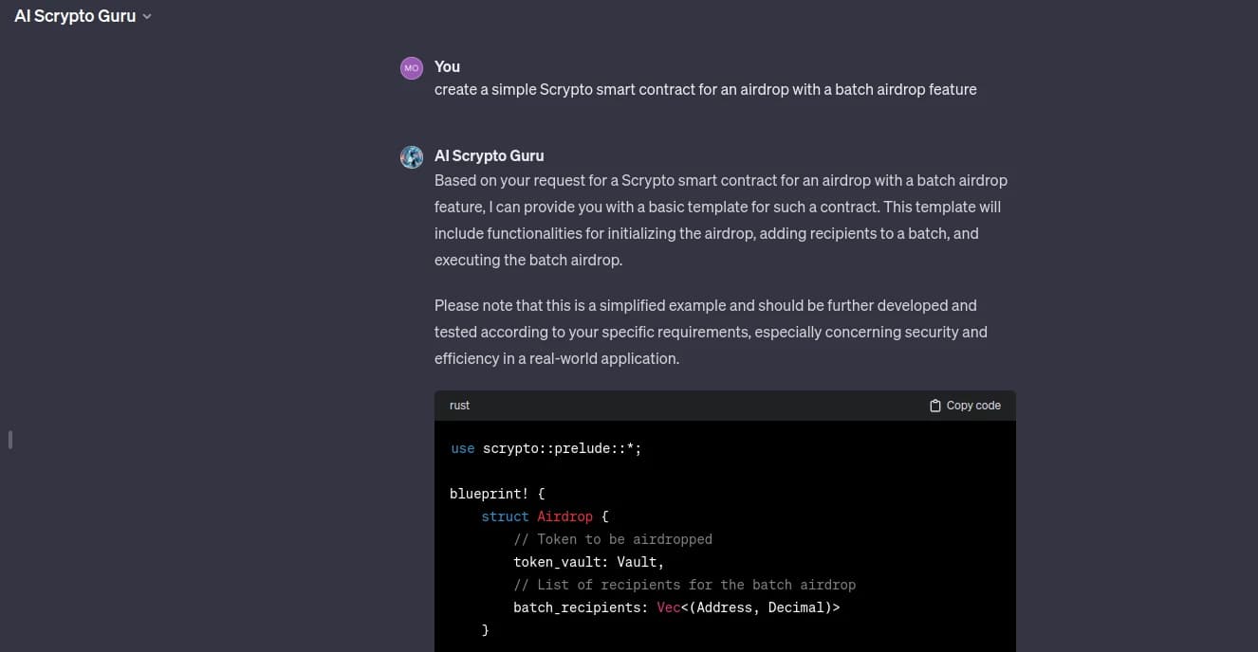Click the MO user avatar

click(412, 67)
